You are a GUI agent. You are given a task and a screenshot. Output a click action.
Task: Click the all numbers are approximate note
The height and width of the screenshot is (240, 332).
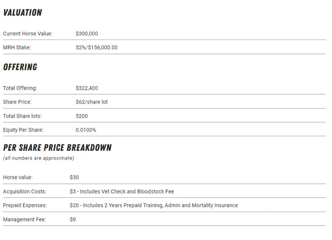pos(38,158)
